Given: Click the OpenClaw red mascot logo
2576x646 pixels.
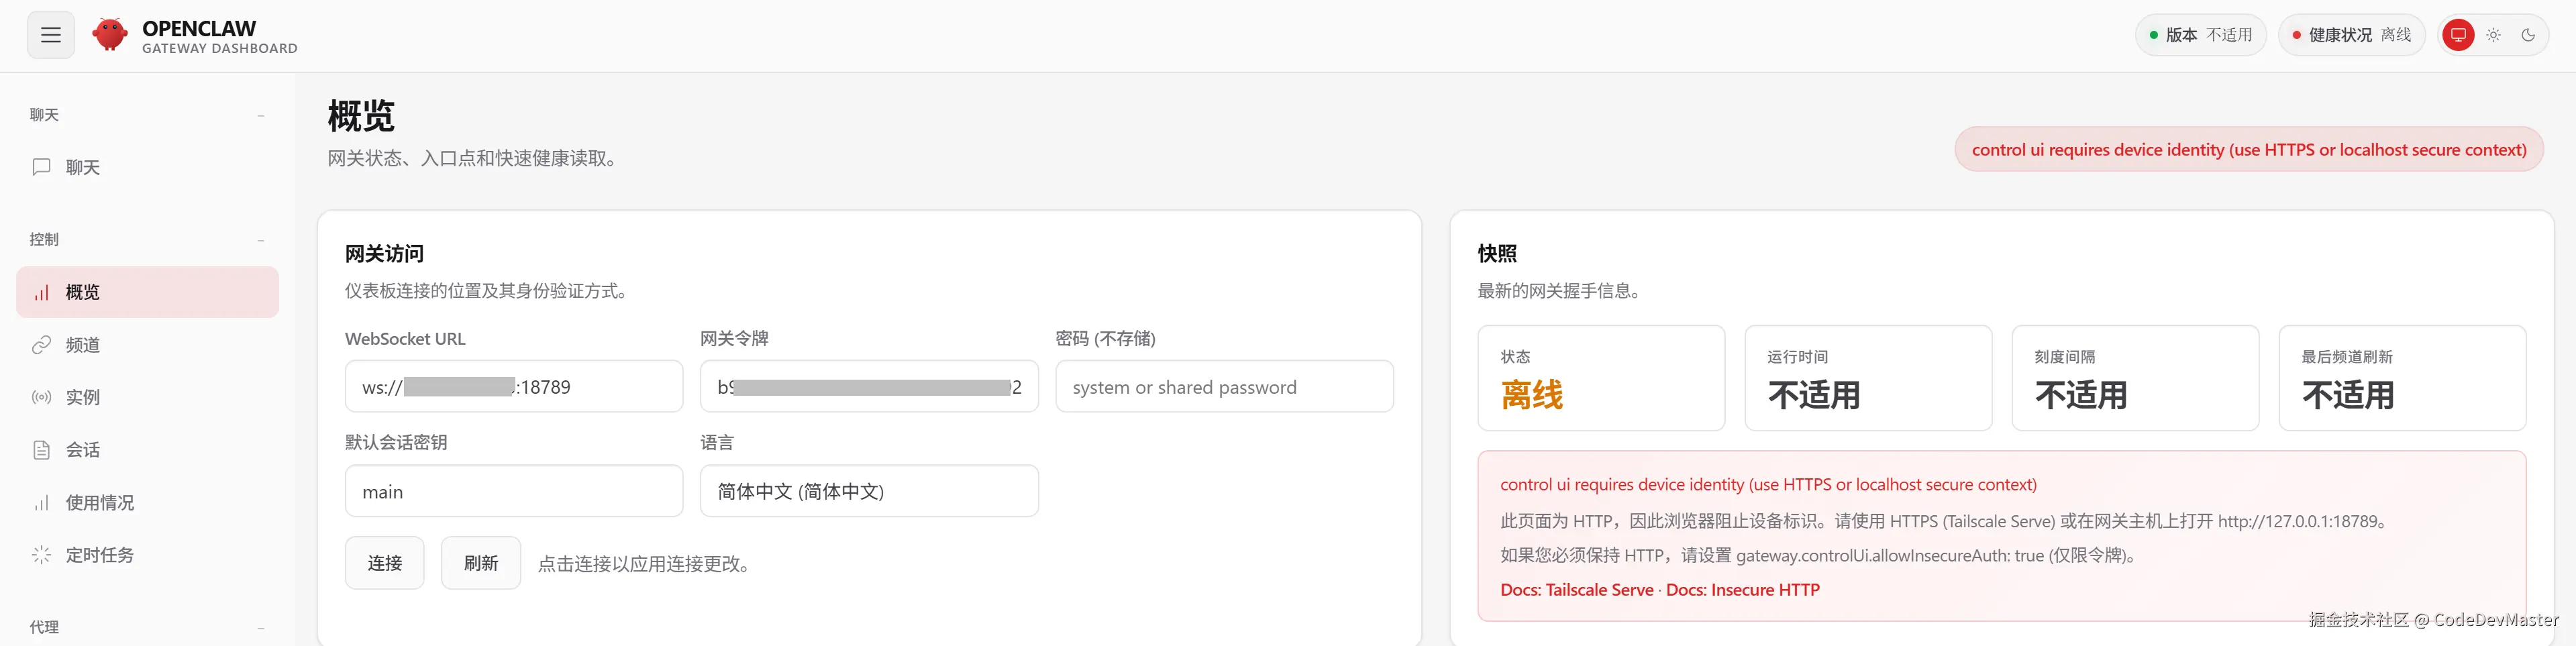Looking at the screenshot, I should [110, 35].
